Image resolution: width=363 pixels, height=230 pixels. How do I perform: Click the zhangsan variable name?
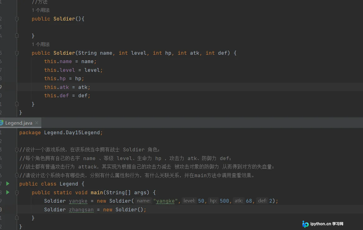81,209
